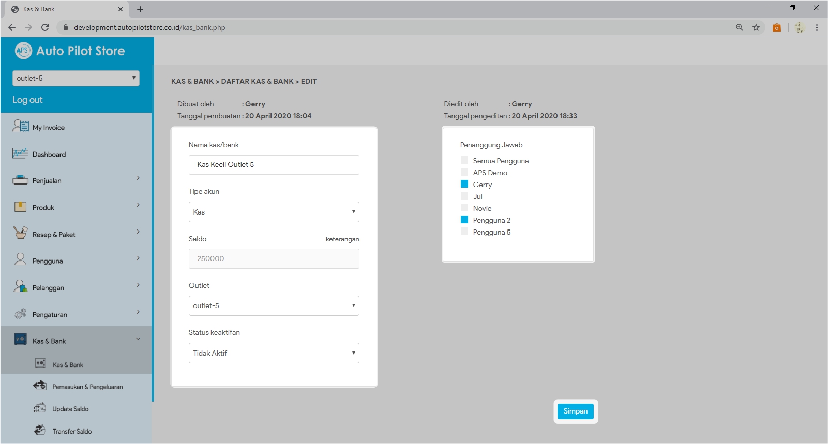828x444 pixels.
Task: Click the browser reload icon
Action: [45, 27]
